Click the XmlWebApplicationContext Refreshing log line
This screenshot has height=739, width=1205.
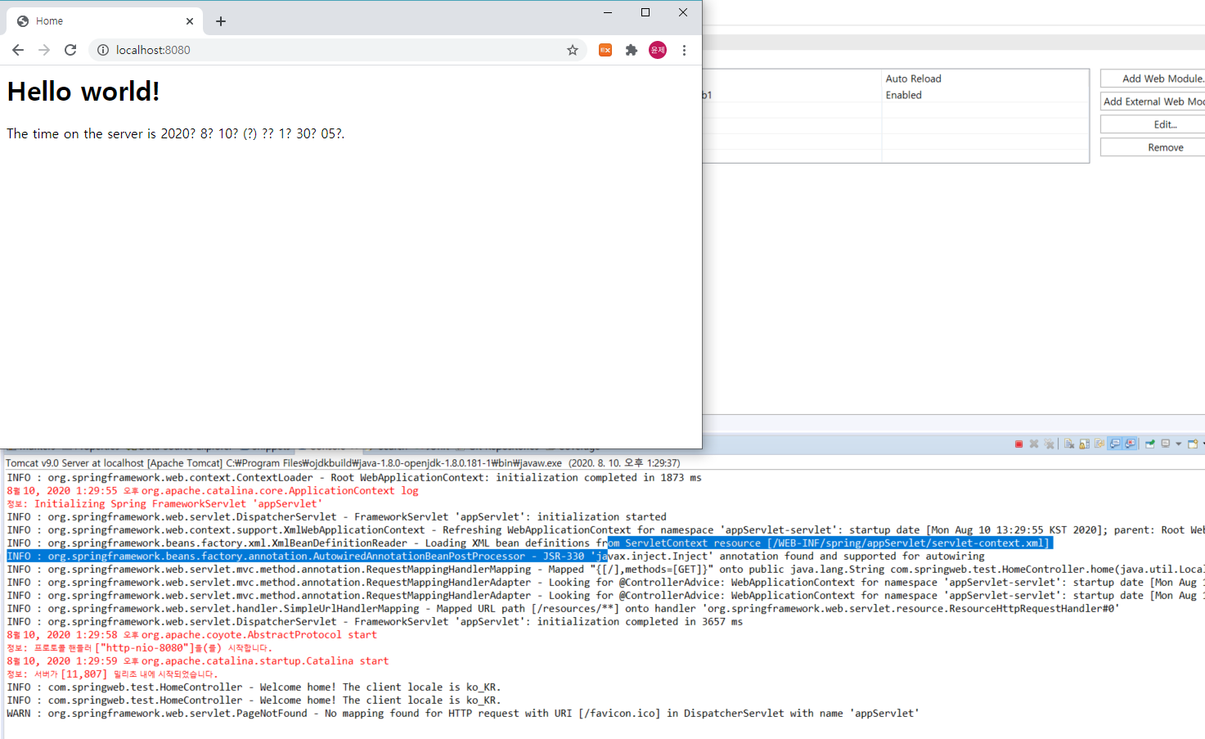tap(605, 530)
